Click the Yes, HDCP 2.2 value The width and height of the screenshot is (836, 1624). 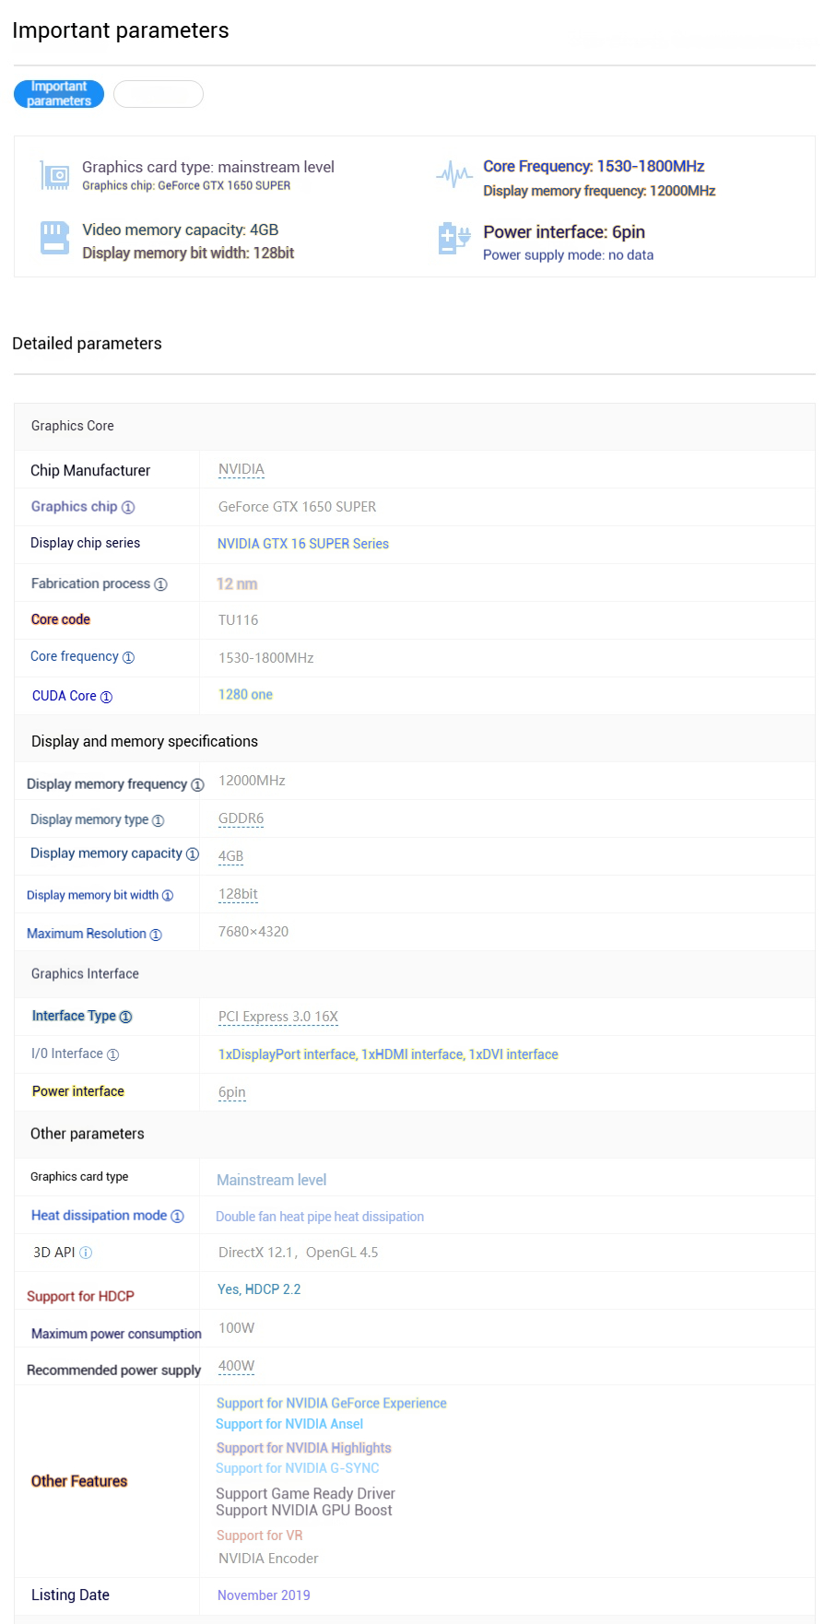pos(259,1289)
